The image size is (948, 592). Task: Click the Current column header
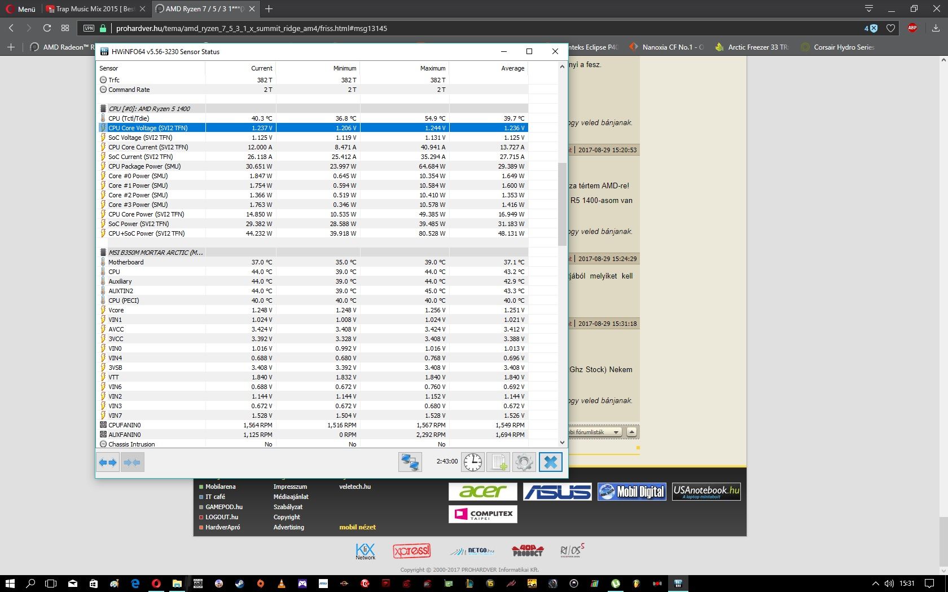tap(241, 68)
